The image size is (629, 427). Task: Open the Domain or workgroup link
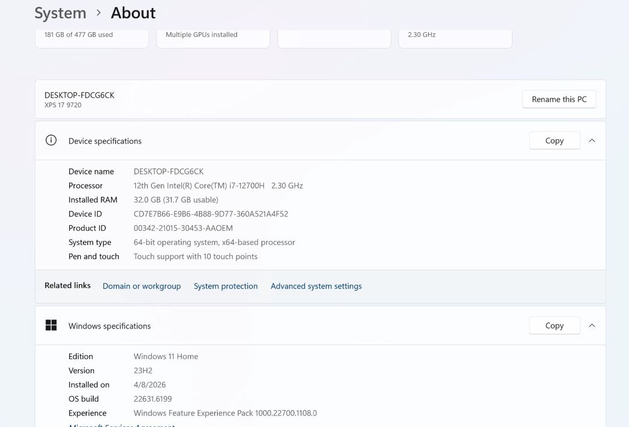pos(142,286)
